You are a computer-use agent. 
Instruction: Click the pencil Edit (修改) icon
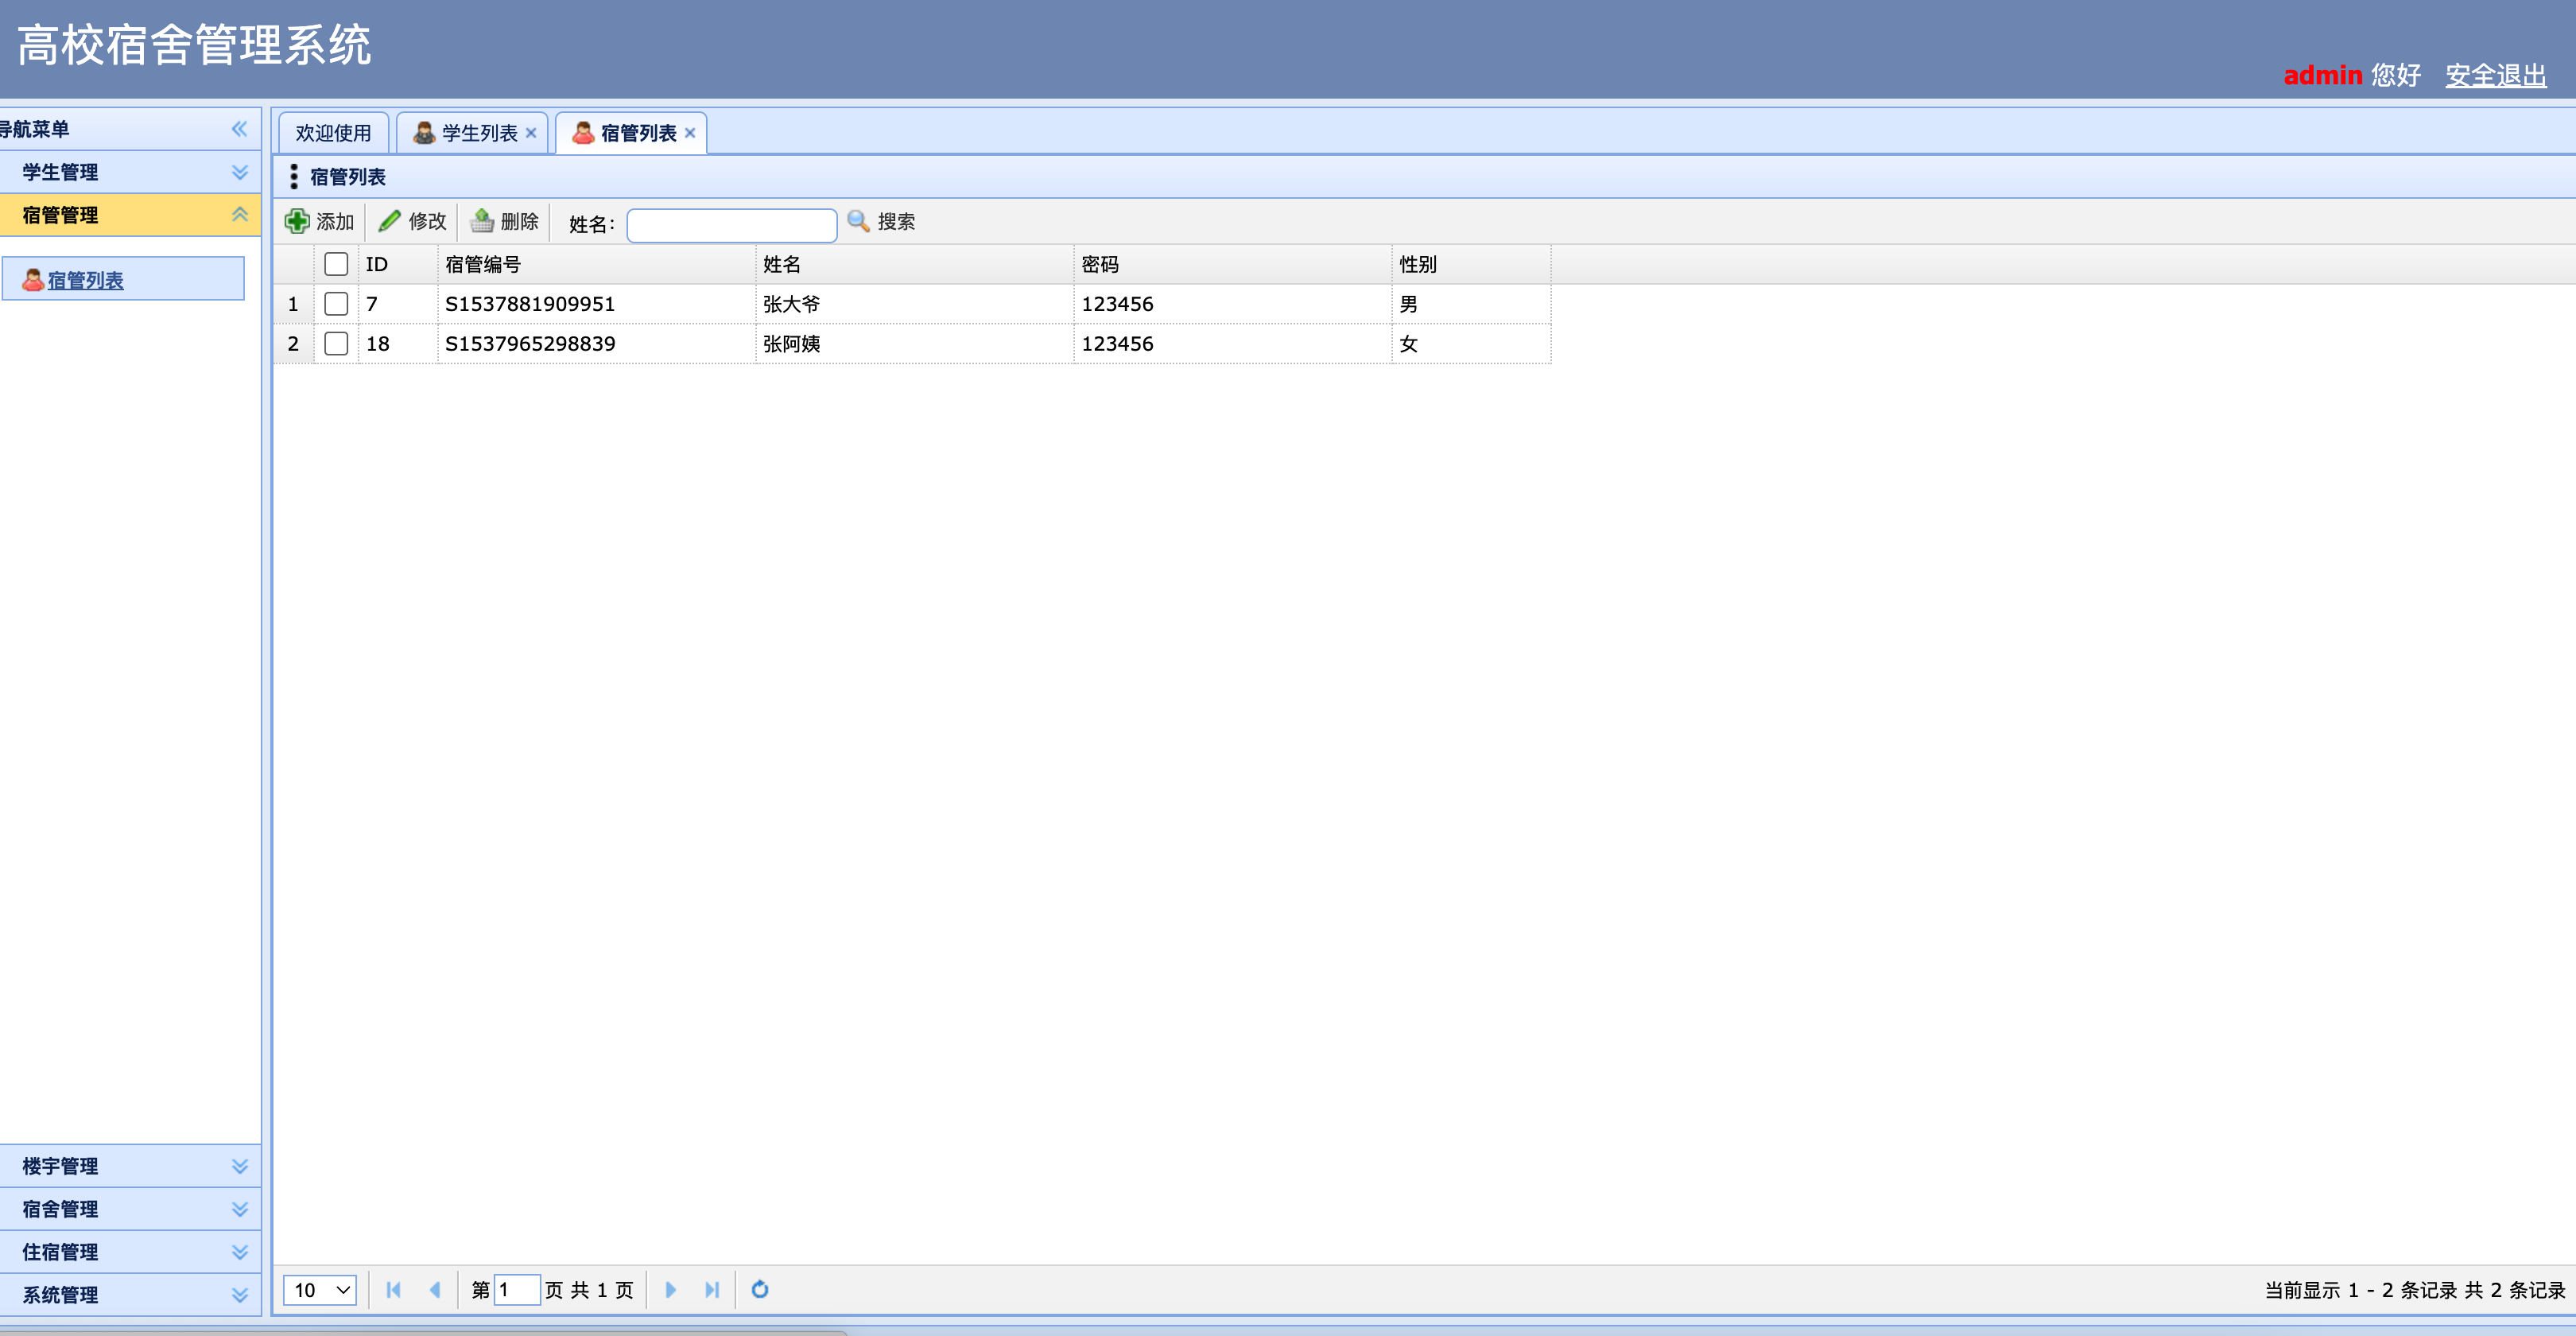pyautogui.click(x=390, y=221)
